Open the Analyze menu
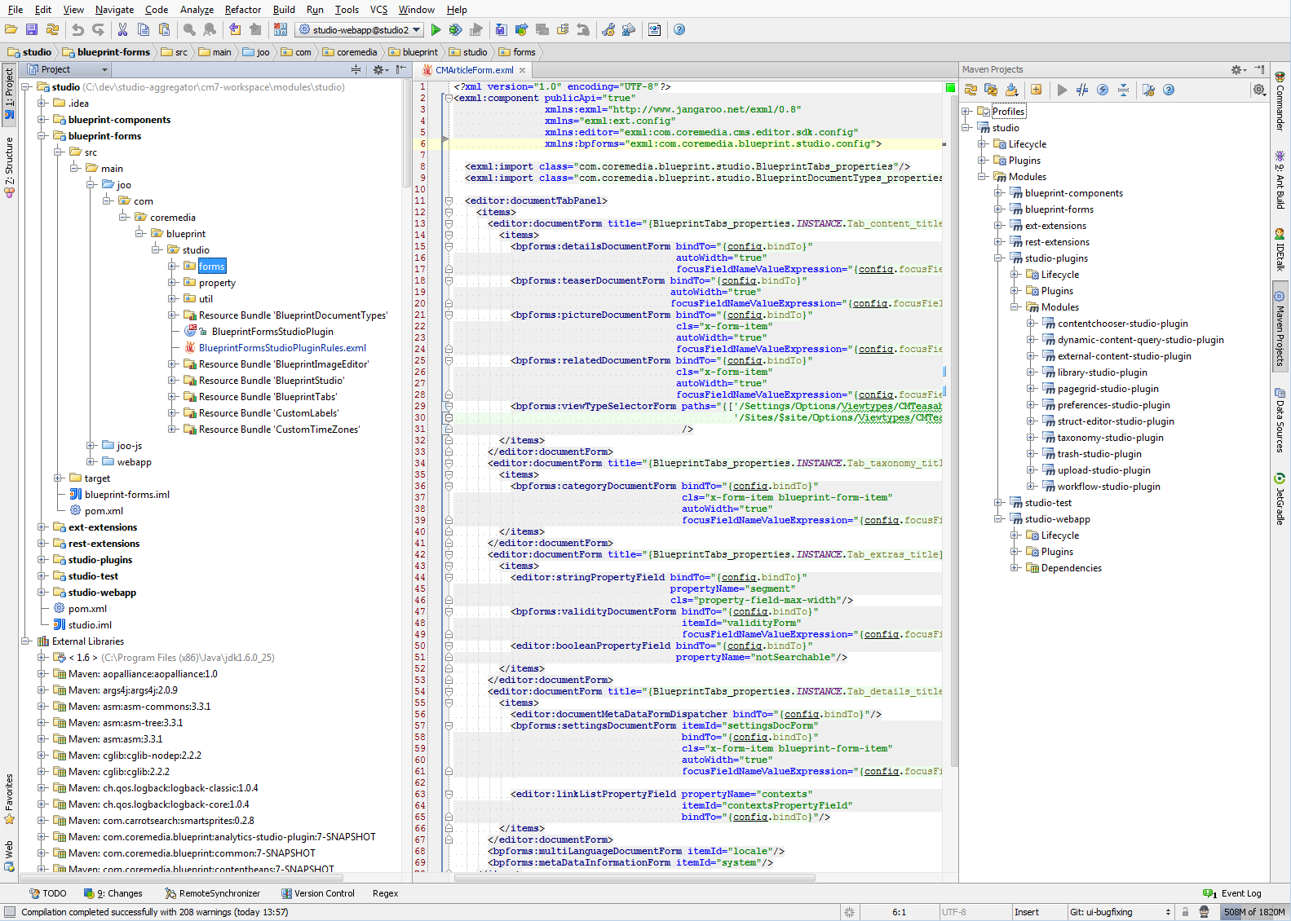Image resolution: width=1291 pixels, height=921 pixels. click(197, 10)
